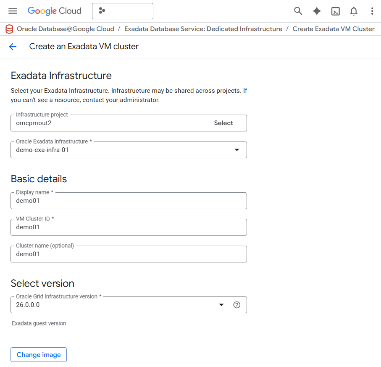
Task: Click the Change image button
Action: click(38, 354)
